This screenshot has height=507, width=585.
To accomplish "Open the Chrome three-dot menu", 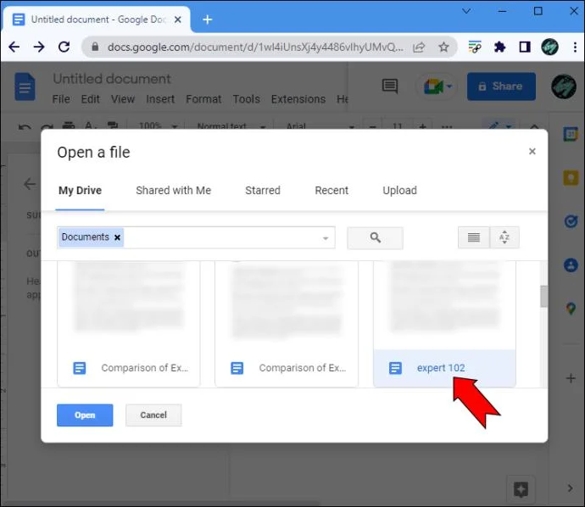I will (575, 47).
